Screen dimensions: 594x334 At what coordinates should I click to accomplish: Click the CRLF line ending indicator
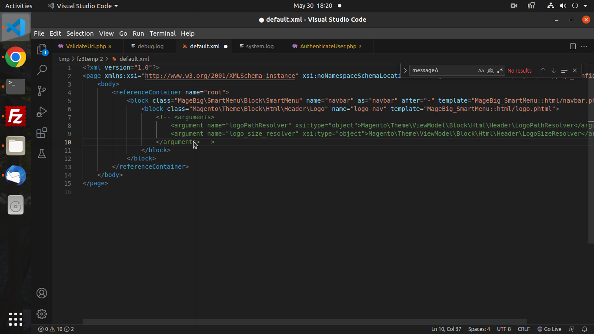tap(524, 329)
